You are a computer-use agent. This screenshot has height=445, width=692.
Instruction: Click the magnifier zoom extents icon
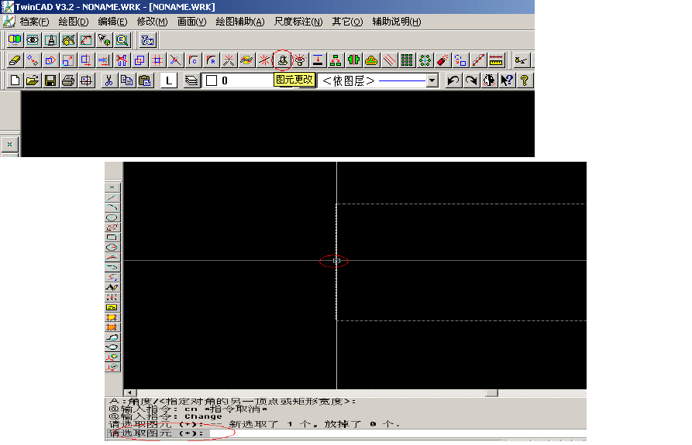click(122, 40)
